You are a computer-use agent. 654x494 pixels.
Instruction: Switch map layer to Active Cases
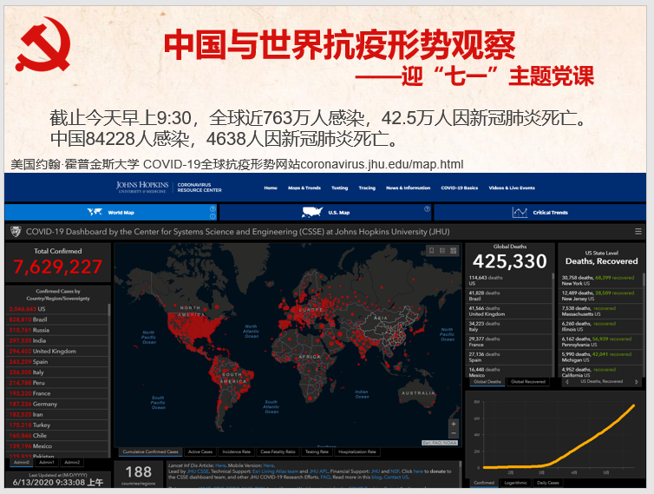(200, 451)
